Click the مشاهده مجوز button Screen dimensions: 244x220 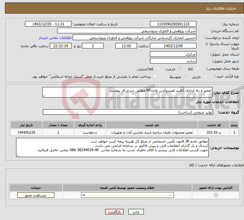[36, 195]
